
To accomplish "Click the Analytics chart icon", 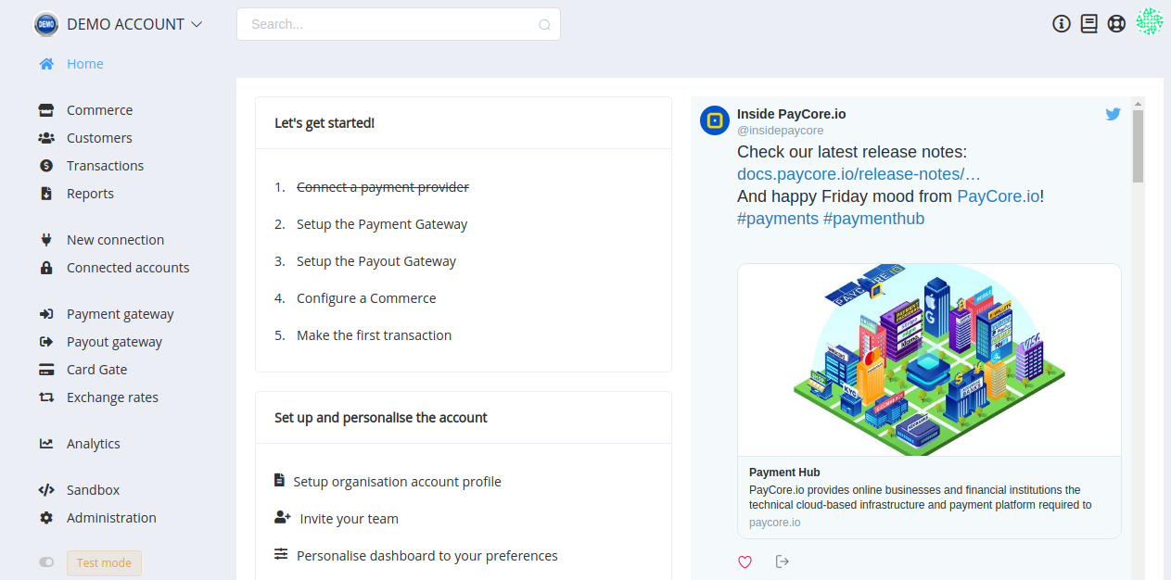I will point(46,444).
